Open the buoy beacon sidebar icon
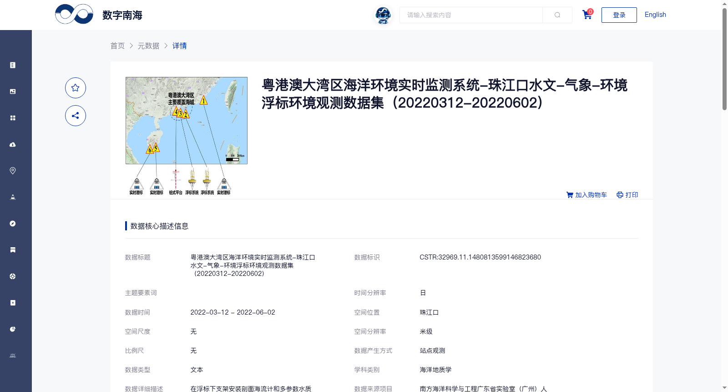This screenshot has height=392, width=728. pyautogui.click(x=13, y=197)
